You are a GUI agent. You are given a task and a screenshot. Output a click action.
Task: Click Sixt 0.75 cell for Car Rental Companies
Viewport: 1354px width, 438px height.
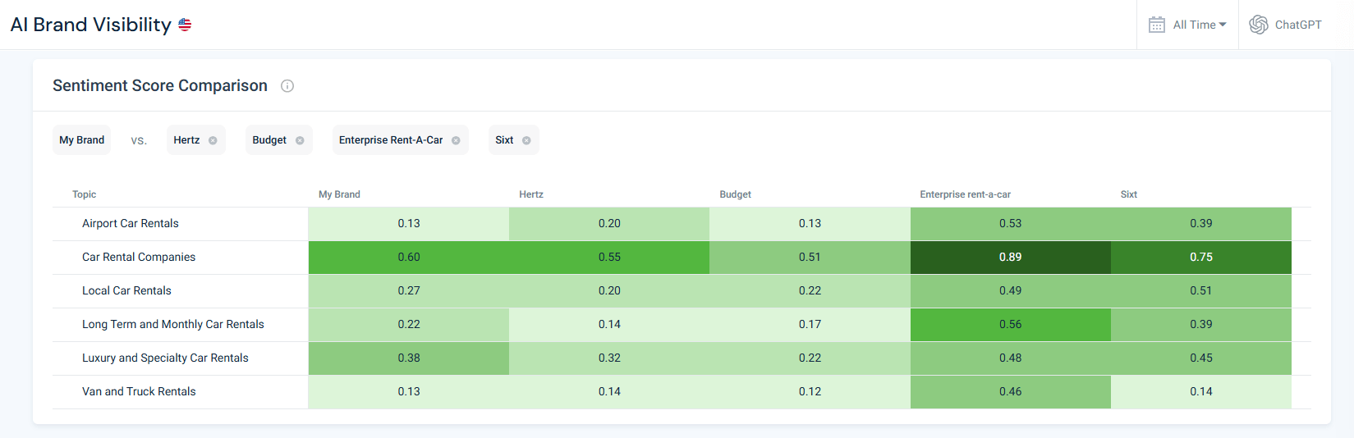click(x=1201, y=257)
